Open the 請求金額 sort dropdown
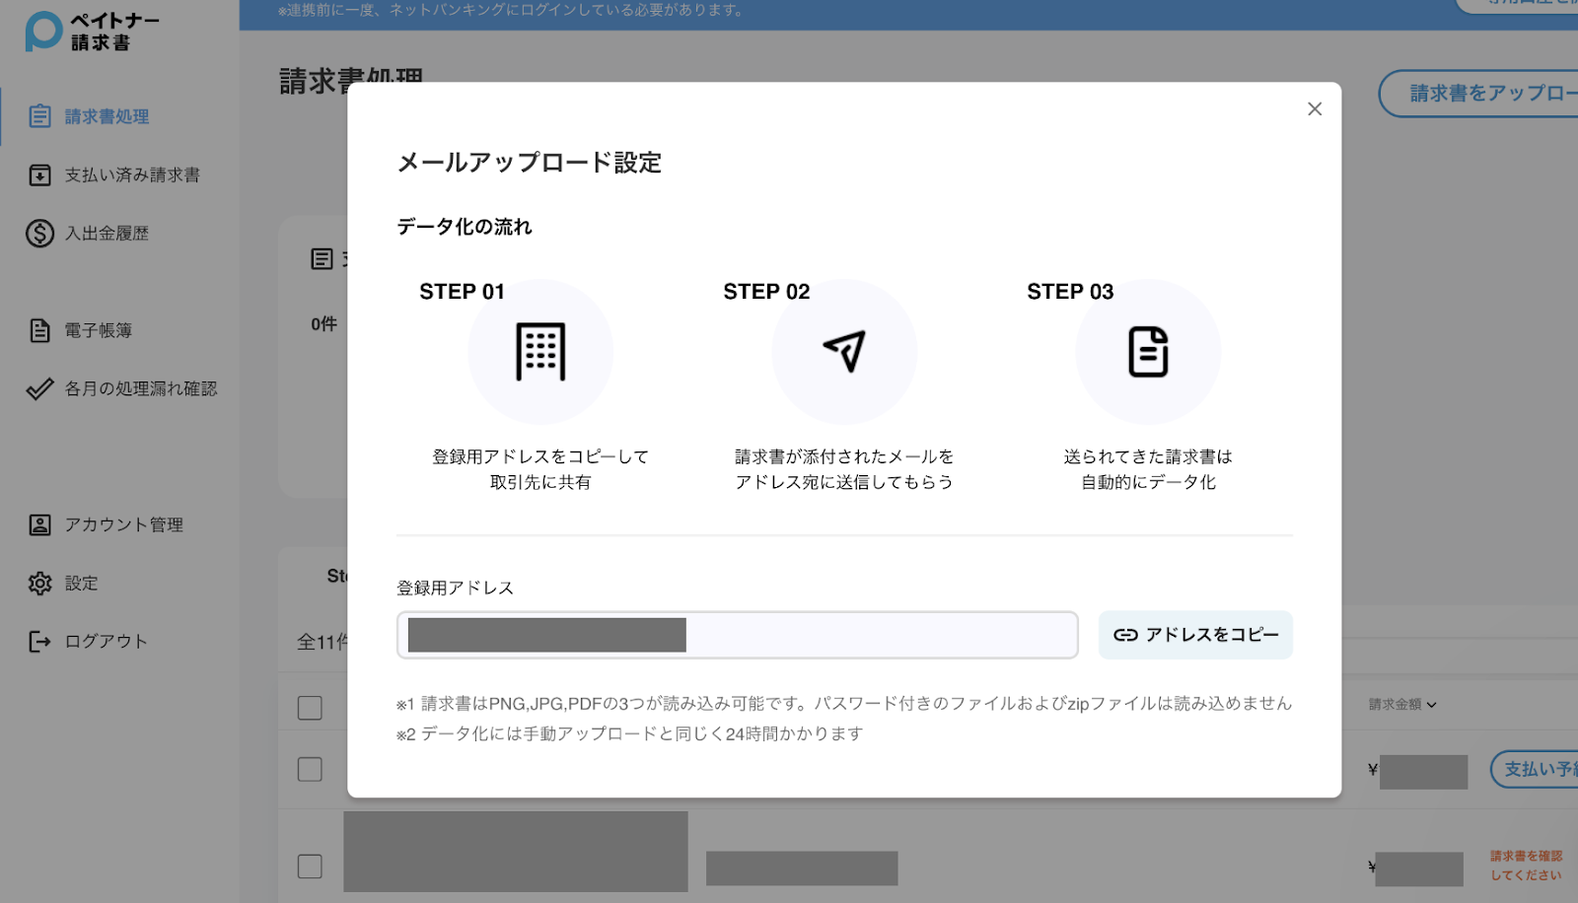The width and height of the screenshot is (1578, 903). (1402, 704)
